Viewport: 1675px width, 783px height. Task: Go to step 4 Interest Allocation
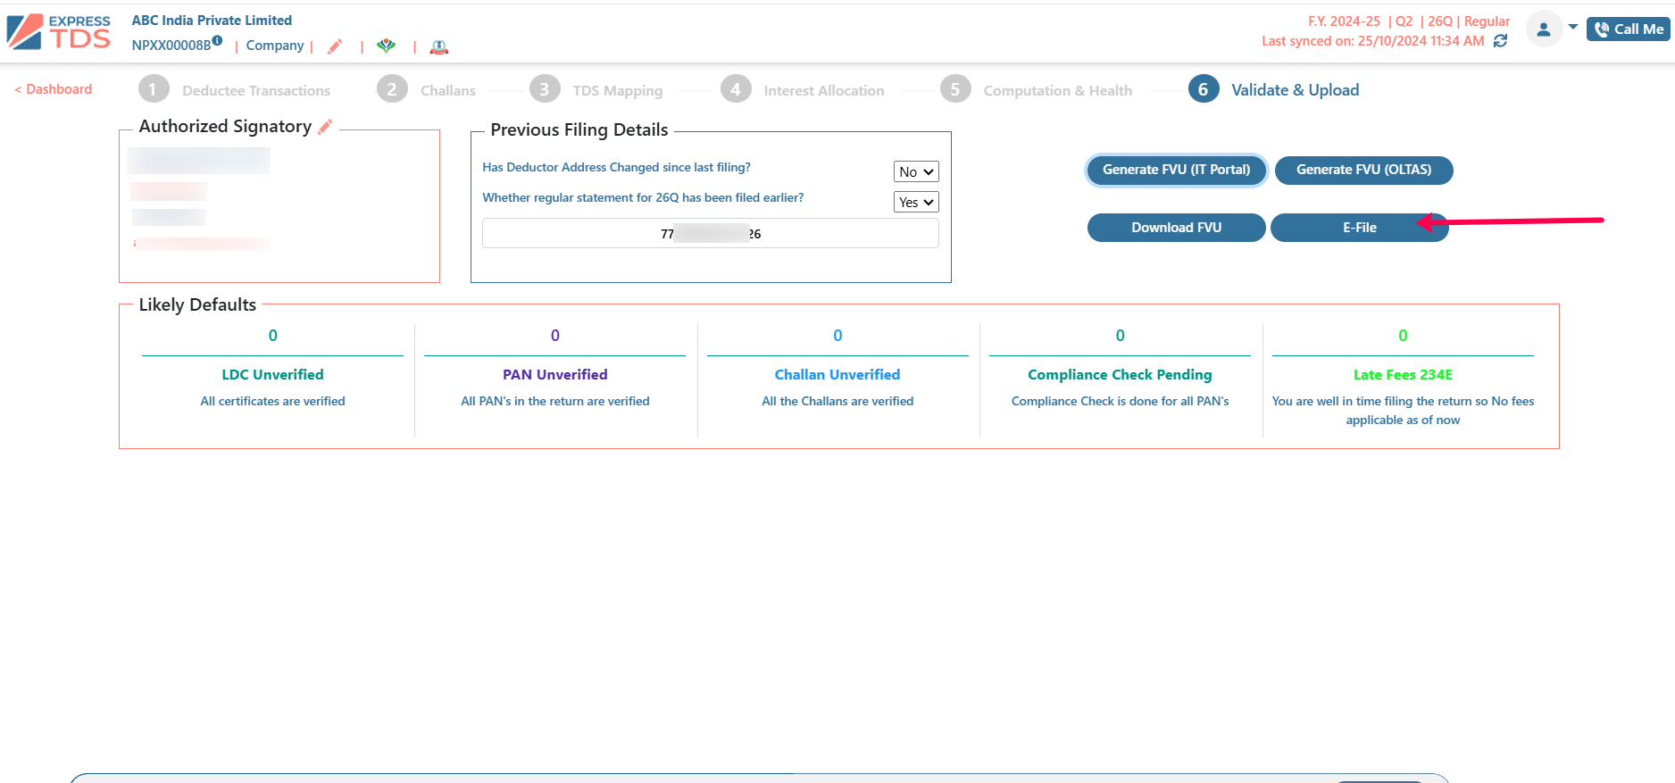coord(802,90)
